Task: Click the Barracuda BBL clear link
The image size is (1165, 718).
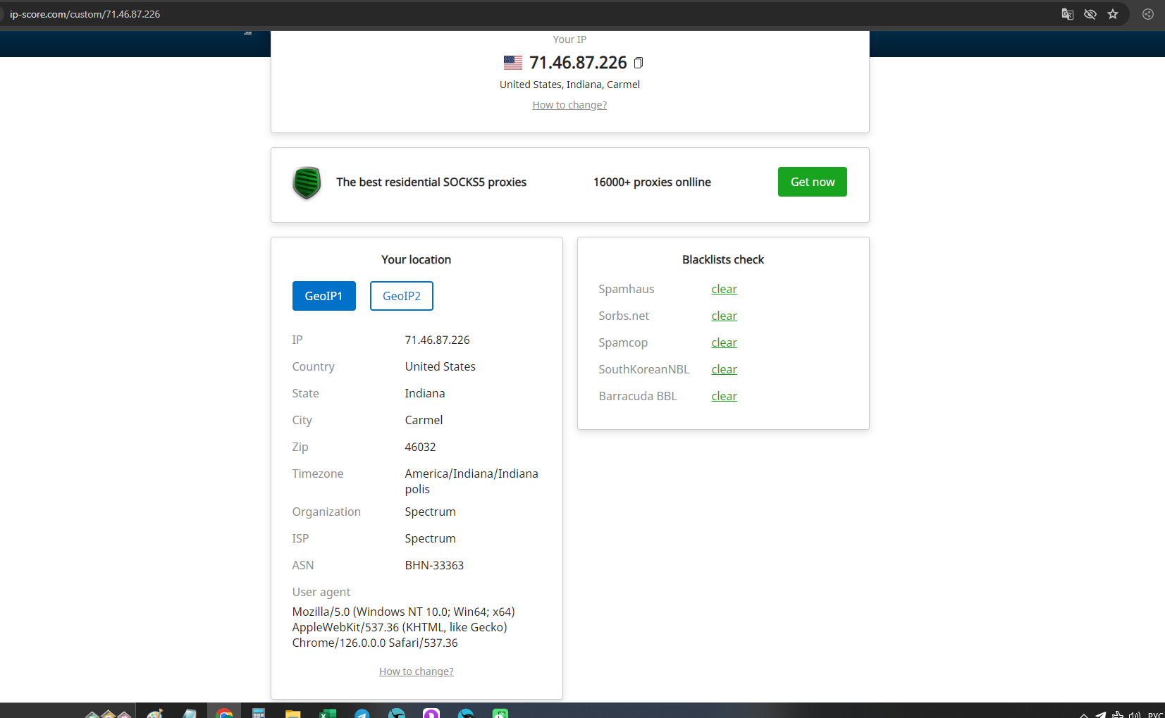Action: 724,396
